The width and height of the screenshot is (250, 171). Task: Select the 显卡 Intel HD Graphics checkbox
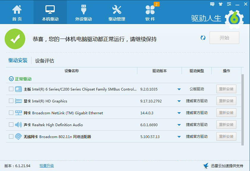[11, 101]
